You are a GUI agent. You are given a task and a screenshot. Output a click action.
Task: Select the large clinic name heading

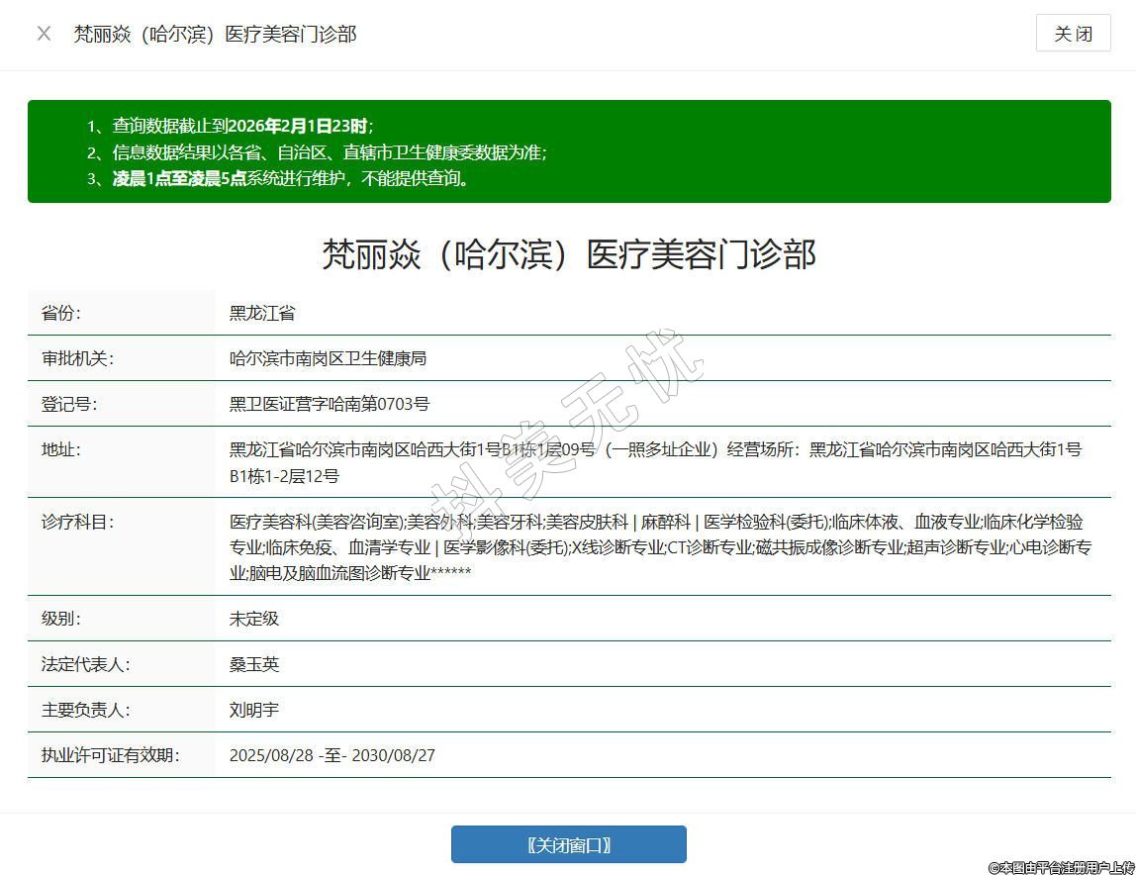pos(568,254)
